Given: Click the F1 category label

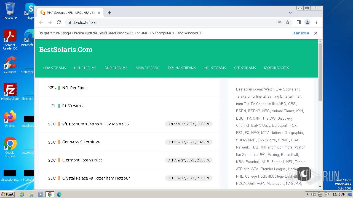Looking at the screenshot, I should tap(54, 106).
